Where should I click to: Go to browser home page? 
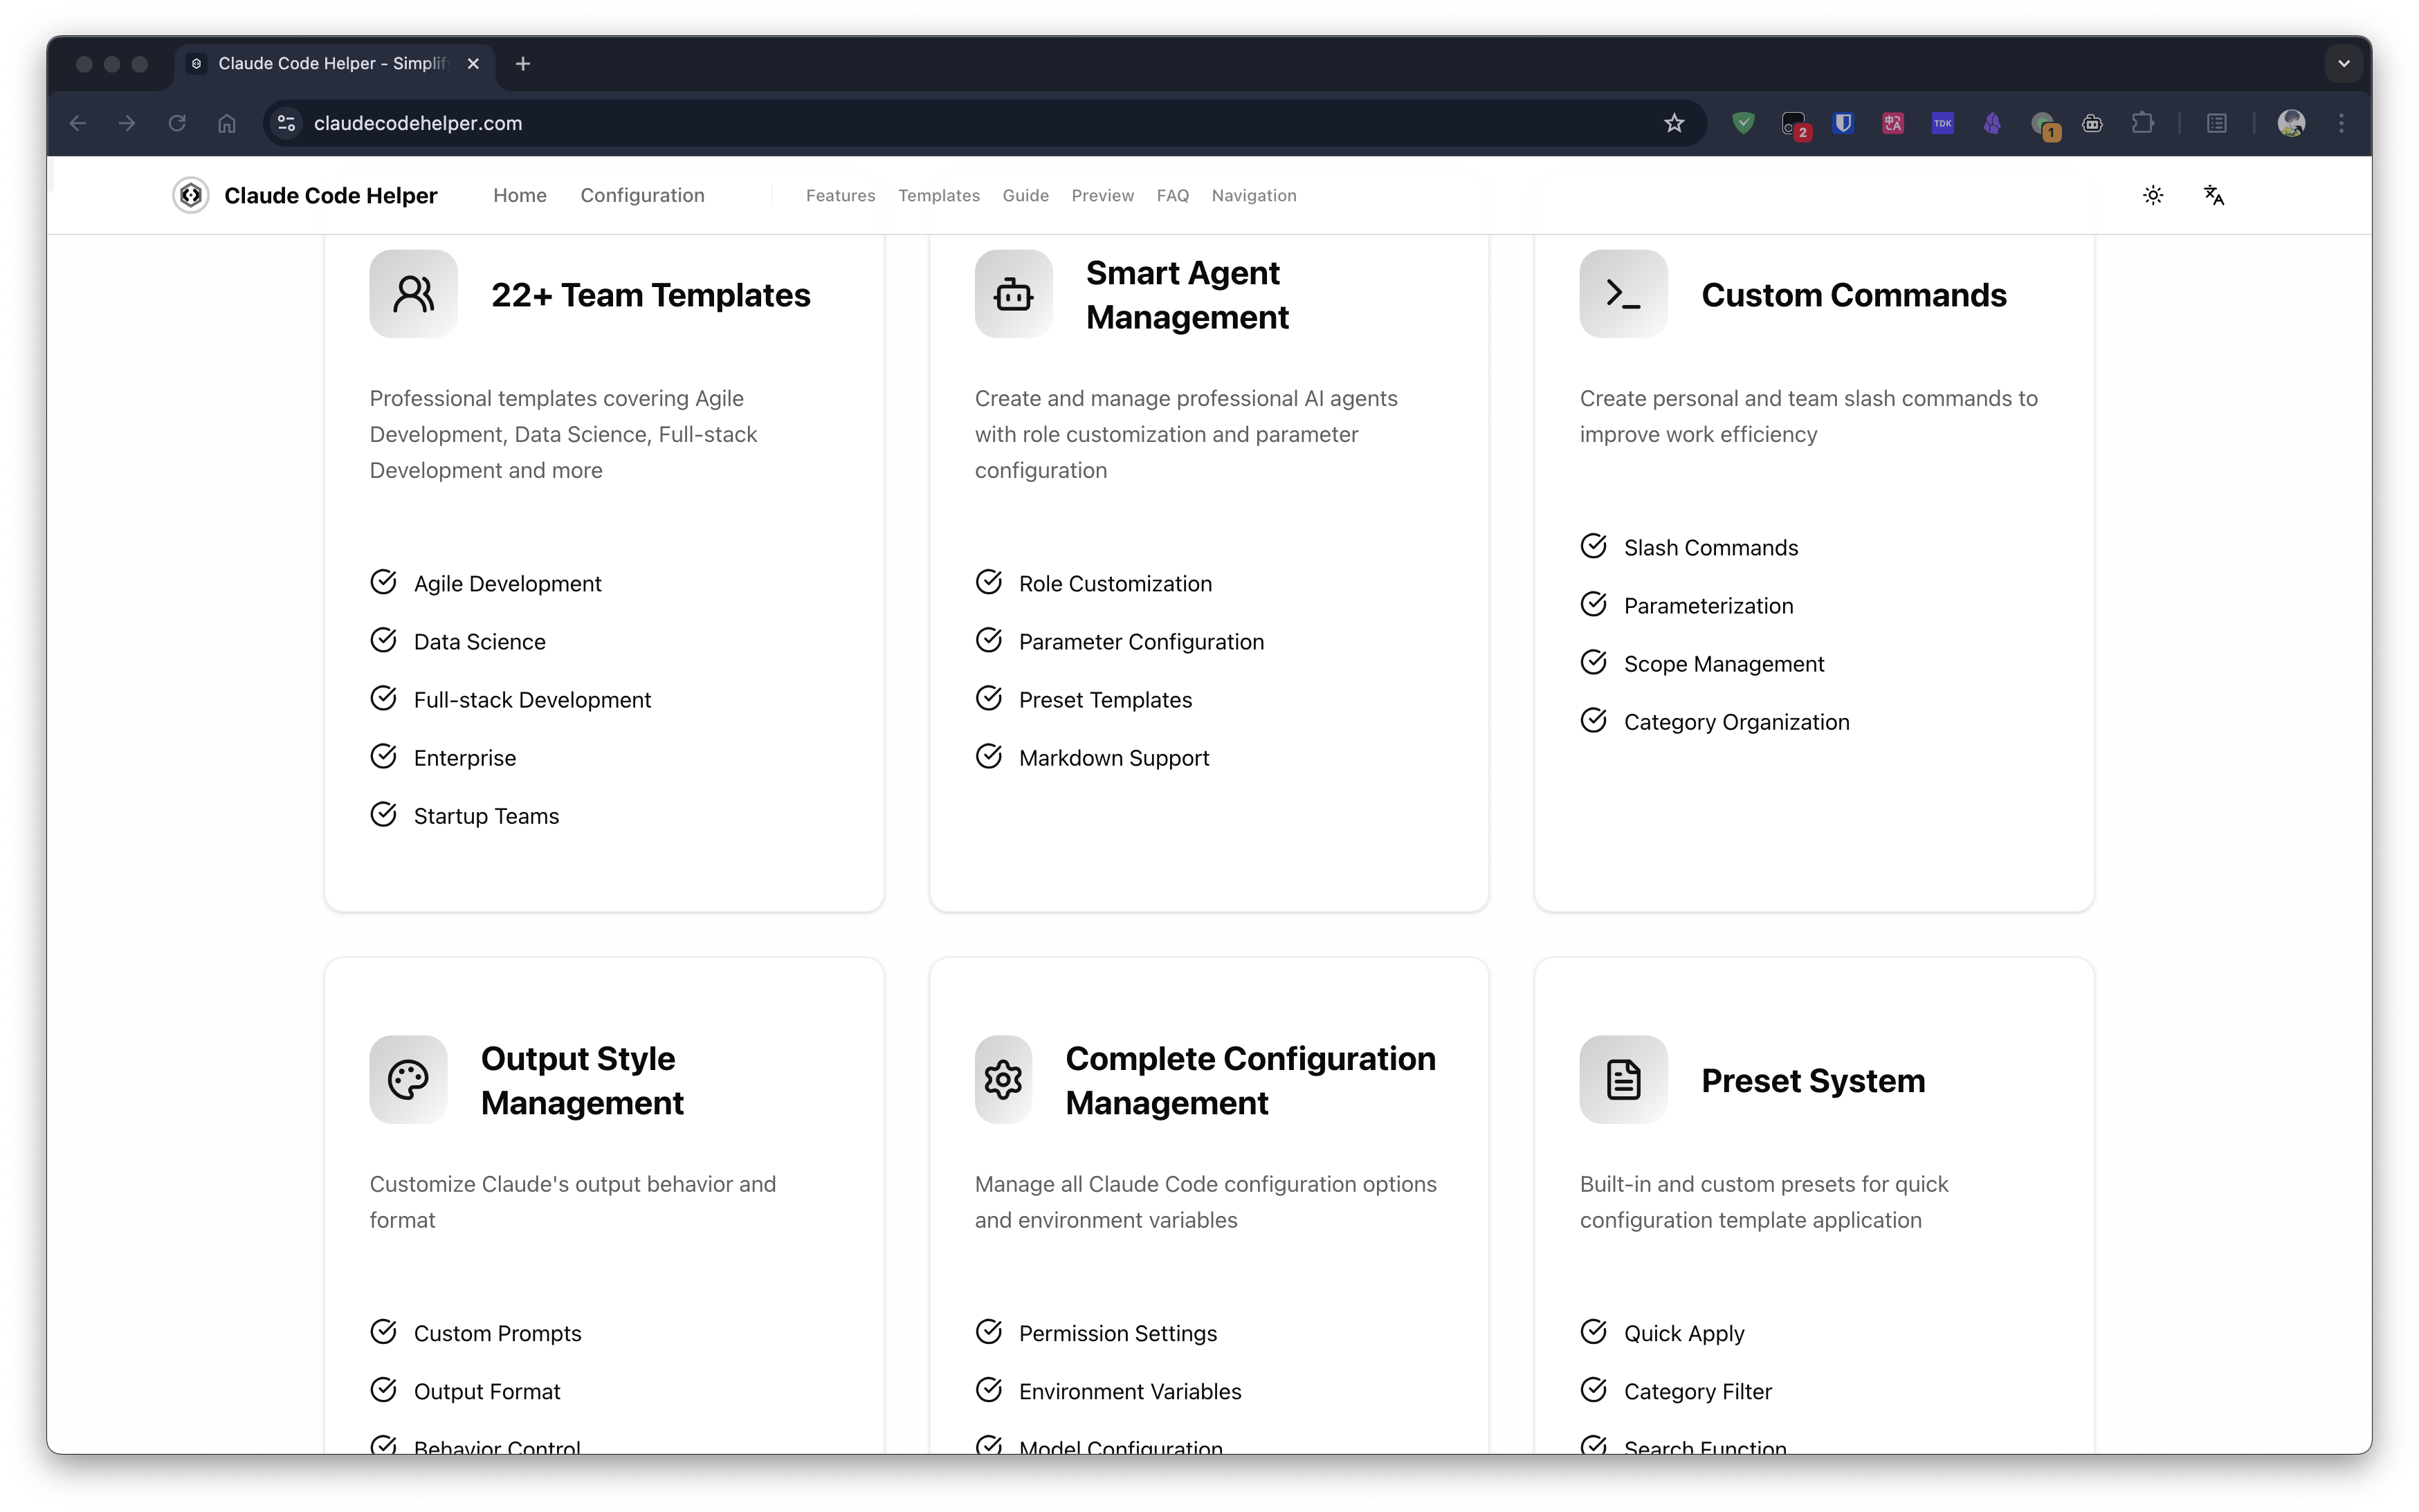tap(227, 123)
